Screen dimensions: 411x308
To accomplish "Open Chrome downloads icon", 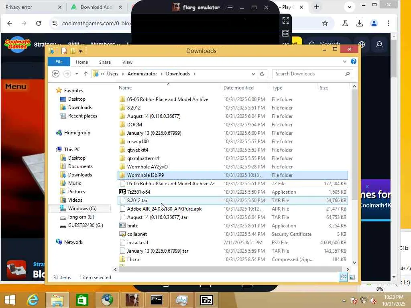I will point(360,23).
